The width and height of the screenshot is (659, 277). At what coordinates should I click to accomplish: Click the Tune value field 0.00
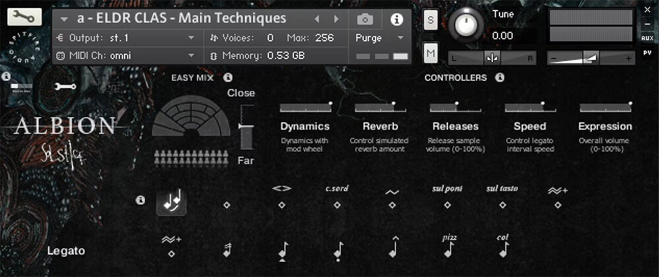(512, 36)
